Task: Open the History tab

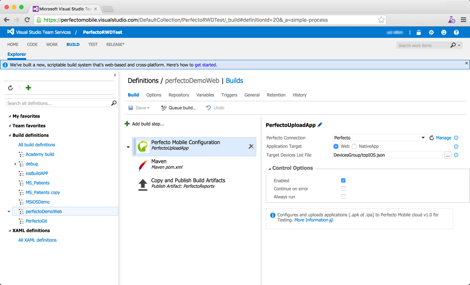Action: coord(300,95)
